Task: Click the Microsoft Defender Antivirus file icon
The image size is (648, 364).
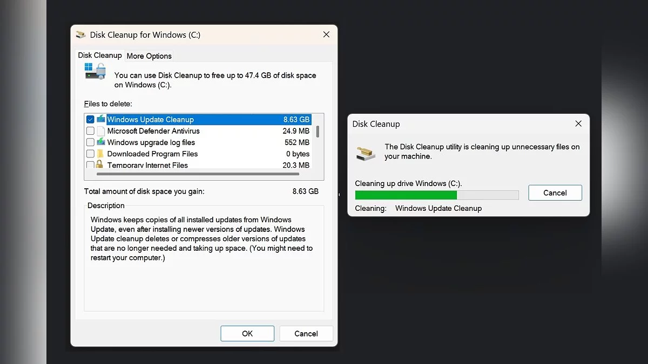Action: pyautogui.click(x=101, y=131)
